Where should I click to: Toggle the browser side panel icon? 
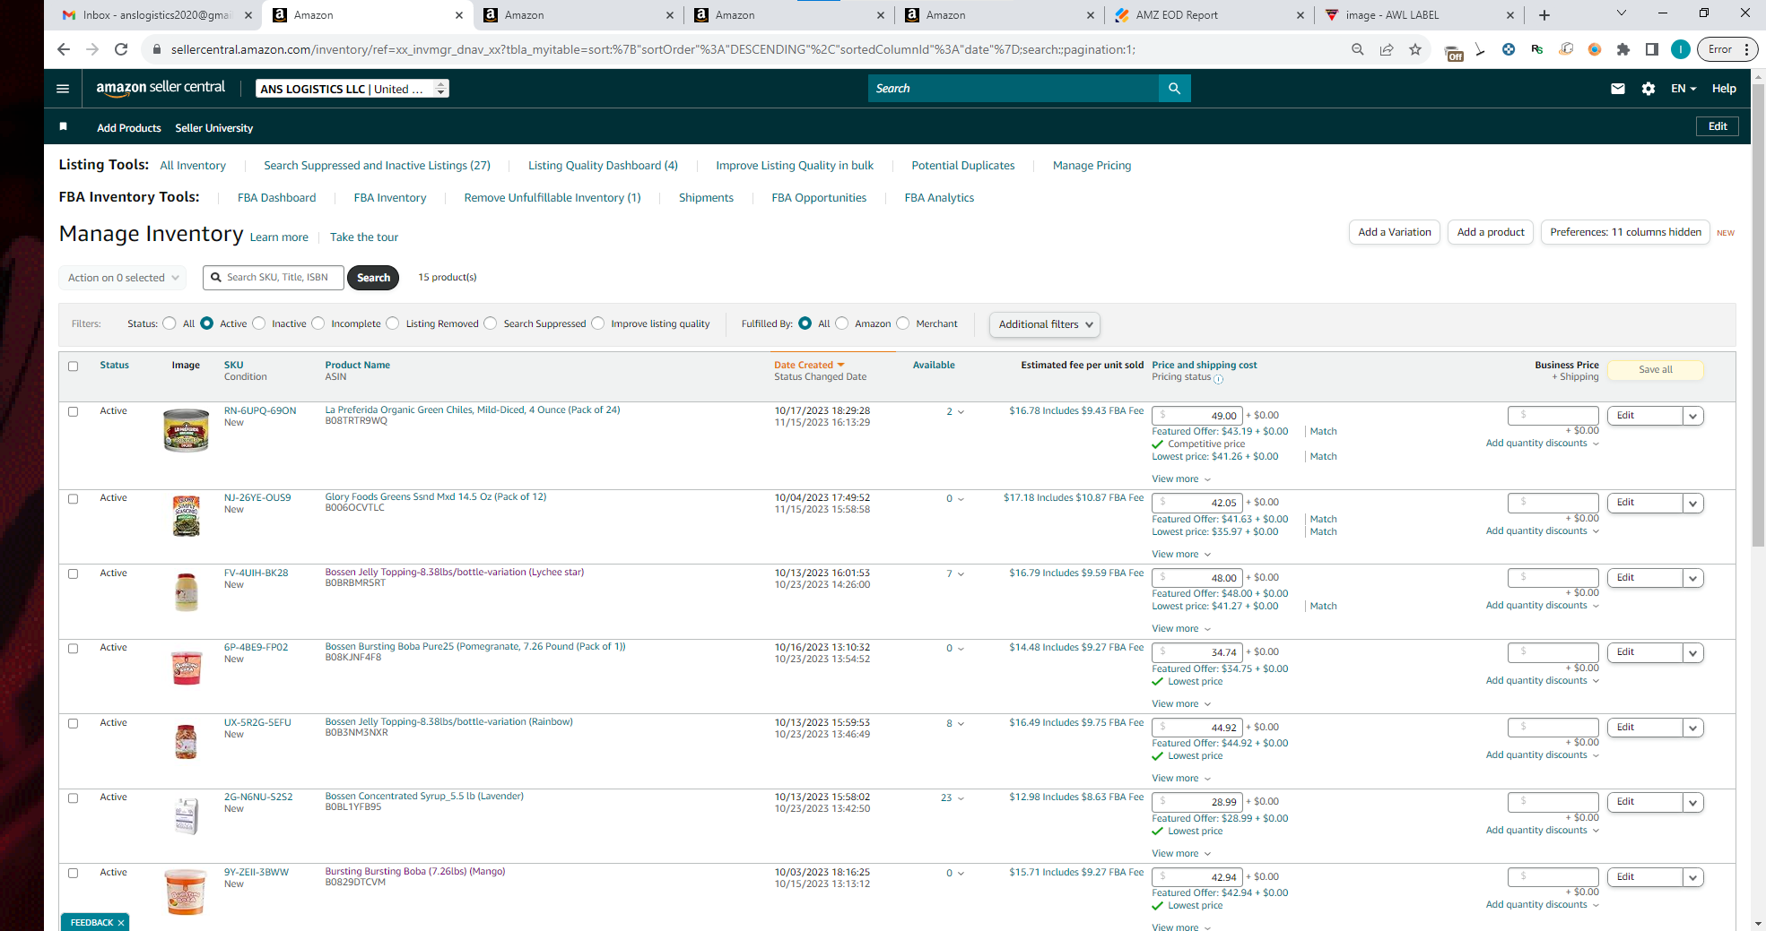point(1652,49)
